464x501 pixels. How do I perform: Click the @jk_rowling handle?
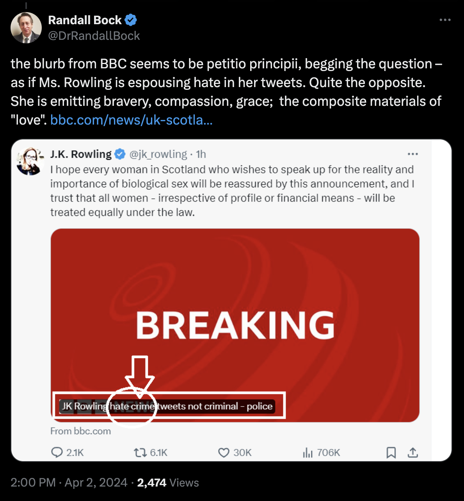coord(158,154)
